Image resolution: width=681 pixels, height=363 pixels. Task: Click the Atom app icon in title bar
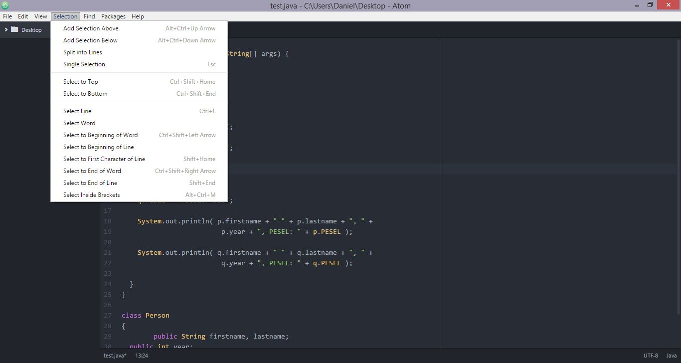pyautogui.click(x=5, y=5)
